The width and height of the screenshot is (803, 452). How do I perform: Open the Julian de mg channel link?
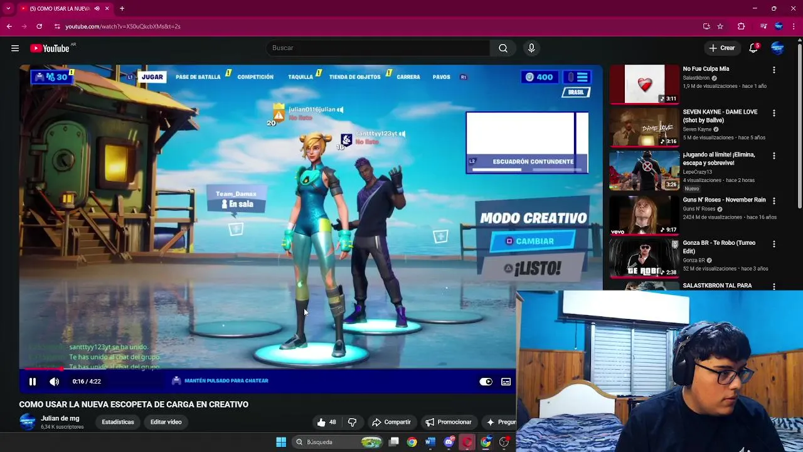tap(60, 419)
